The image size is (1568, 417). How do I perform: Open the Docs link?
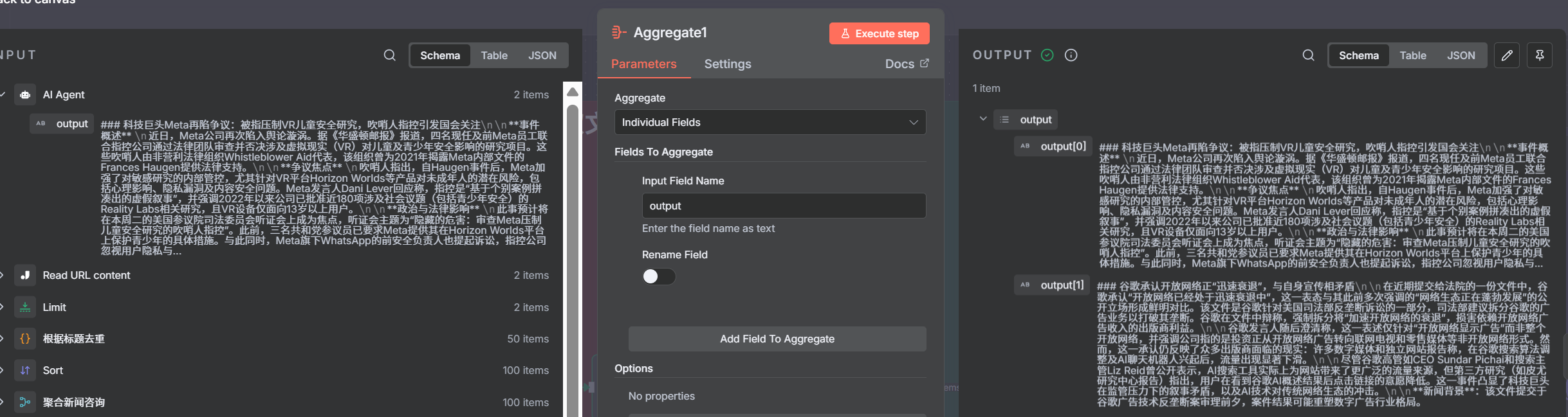(x=907, y=64)
